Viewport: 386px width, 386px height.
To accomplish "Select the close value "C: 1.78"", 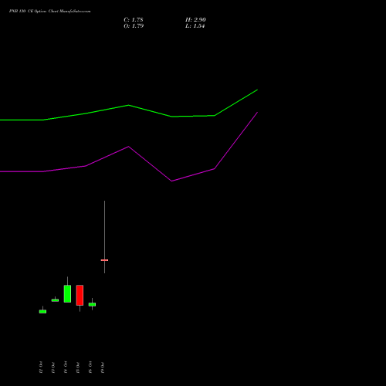I will tap(134, 20).
